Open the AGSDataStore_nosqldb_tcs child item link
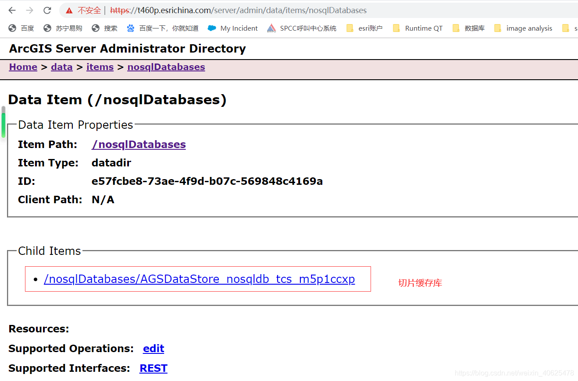The height and width of the screenshot is (381, 578). pos(199,279)
